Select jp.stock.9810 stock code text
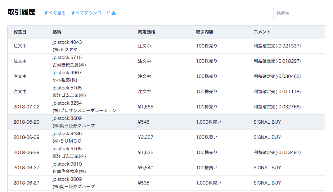Screen dimensions: 333x192 click(x=67, y=164)
